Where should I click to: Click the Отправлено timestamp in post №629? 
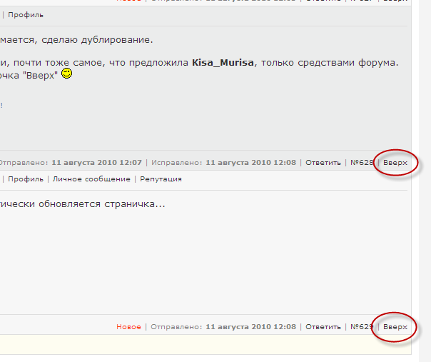click(250, 327)
